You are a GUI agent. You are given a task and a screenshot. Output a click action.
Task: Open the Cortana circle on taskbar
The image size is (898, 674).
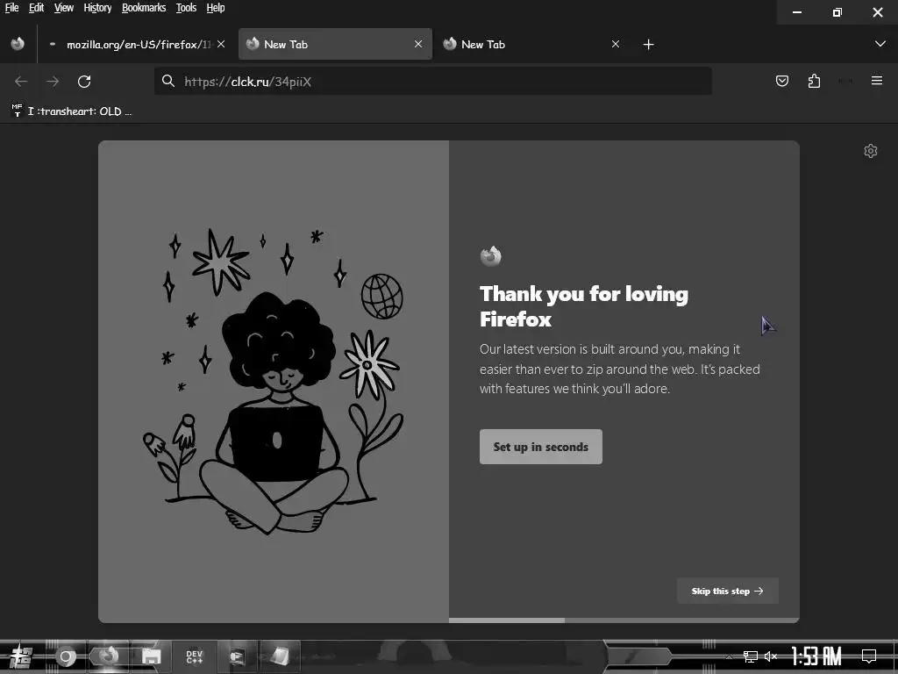65,656
